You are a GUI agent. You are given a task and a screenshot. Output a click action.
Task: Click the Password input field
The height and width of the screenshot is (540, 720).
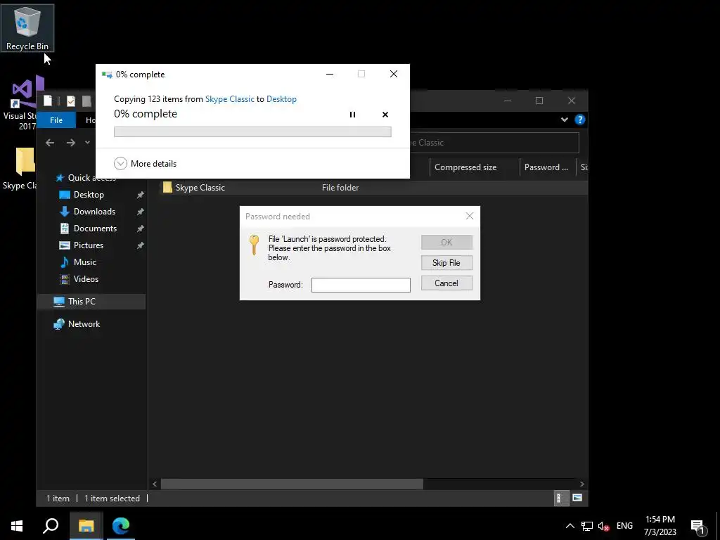(361, 285)
